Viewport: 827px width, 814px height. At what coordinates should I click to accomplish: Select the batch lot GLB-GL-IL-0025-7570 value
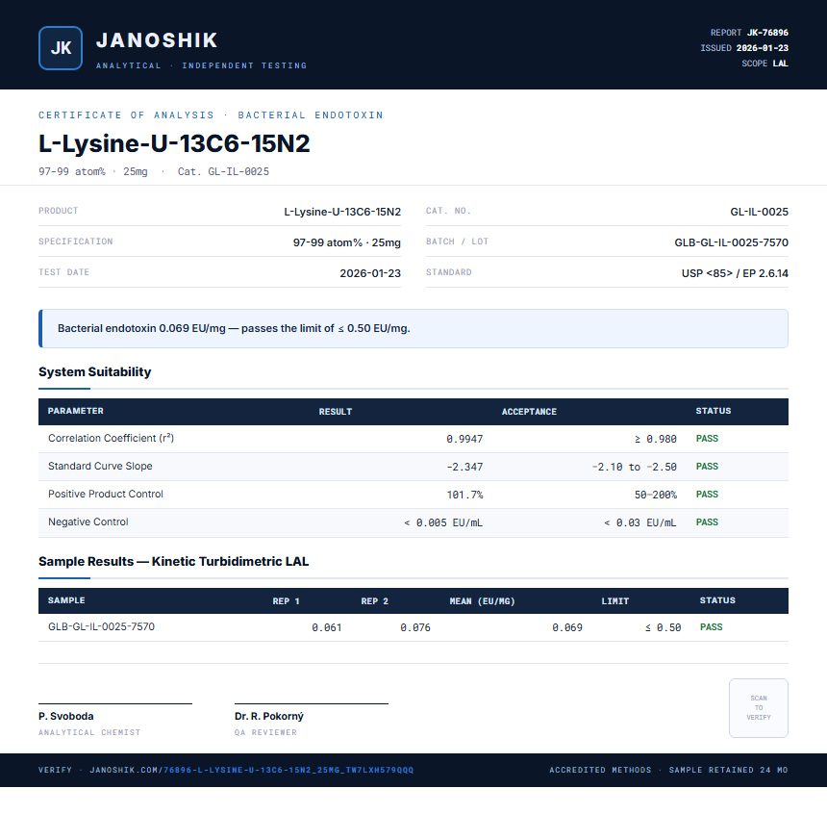[731, 242]
